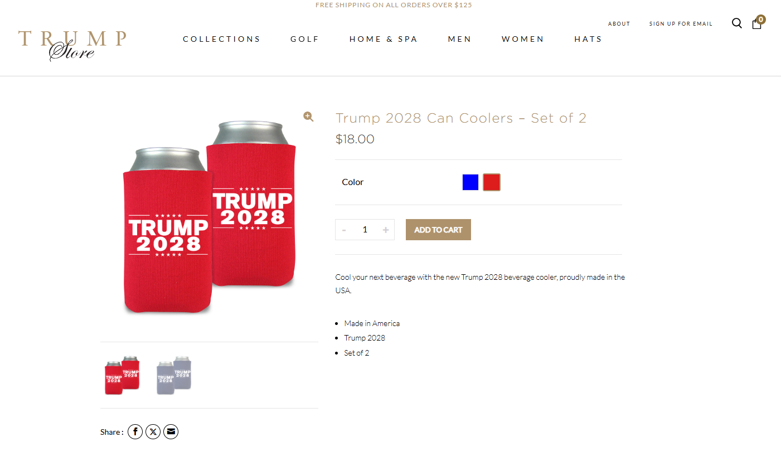The image size is (781, 471).
Task: Click the quantity input field
Action: pos(365,230)
